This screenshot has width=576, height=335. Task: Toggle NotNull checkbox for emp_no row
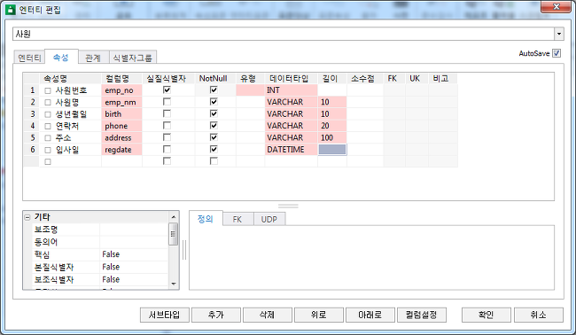coord(214,90)
